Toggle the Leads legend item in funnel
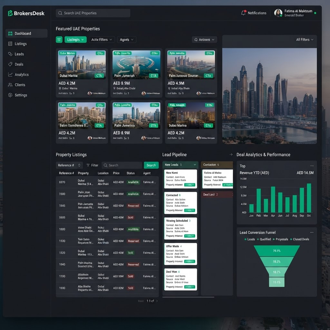The image size is (330, 330). click(250, 239)
